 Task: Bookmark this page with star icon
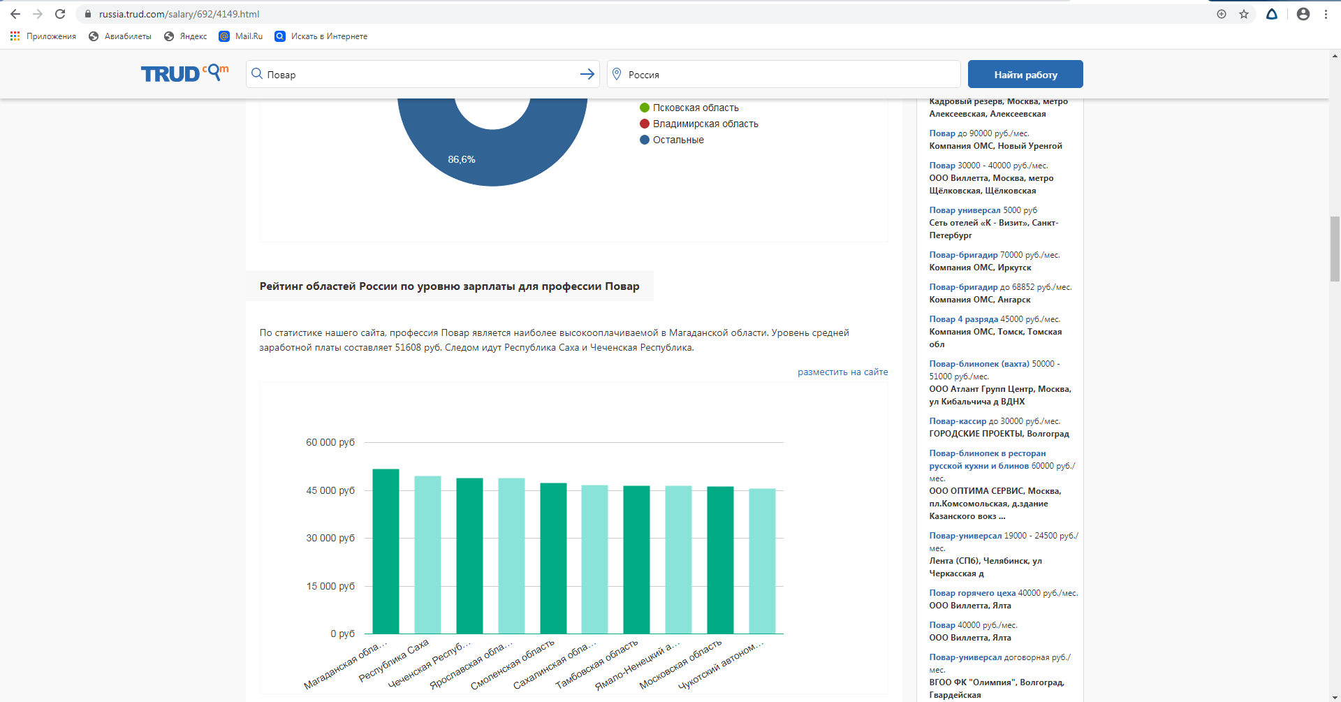[1244, 14]
